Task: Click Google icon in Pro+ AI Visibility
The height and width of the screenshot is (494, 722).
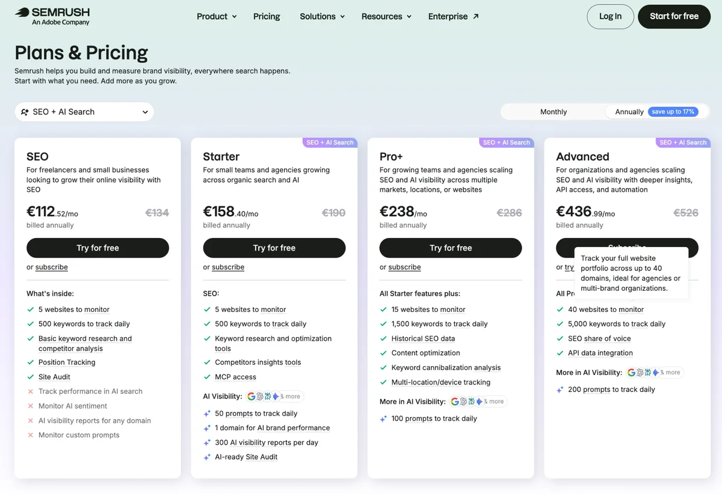Action: [455, 401]
